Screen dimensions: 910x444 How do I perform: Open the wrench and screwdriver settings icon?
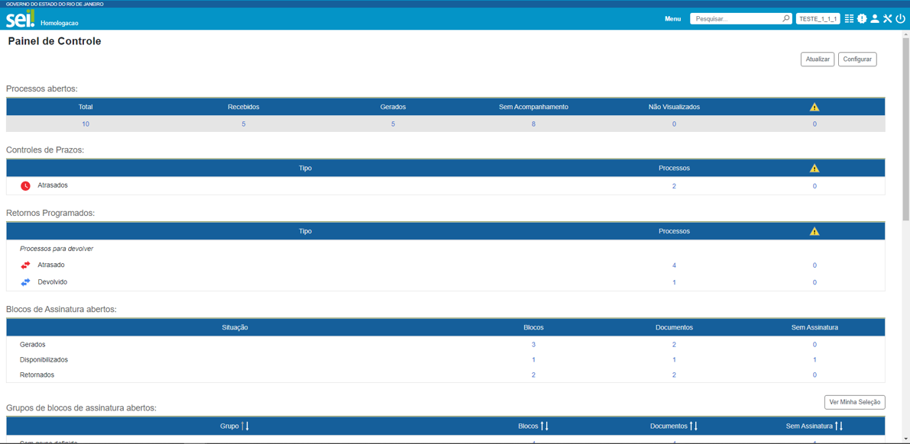tap(888, 18)
